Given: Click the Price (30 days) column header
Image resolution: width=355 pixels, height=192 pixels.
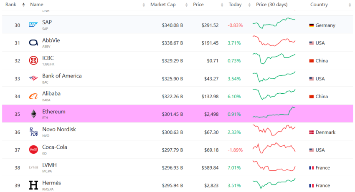Looking at the screenshot, I should [x=272, y=5].
